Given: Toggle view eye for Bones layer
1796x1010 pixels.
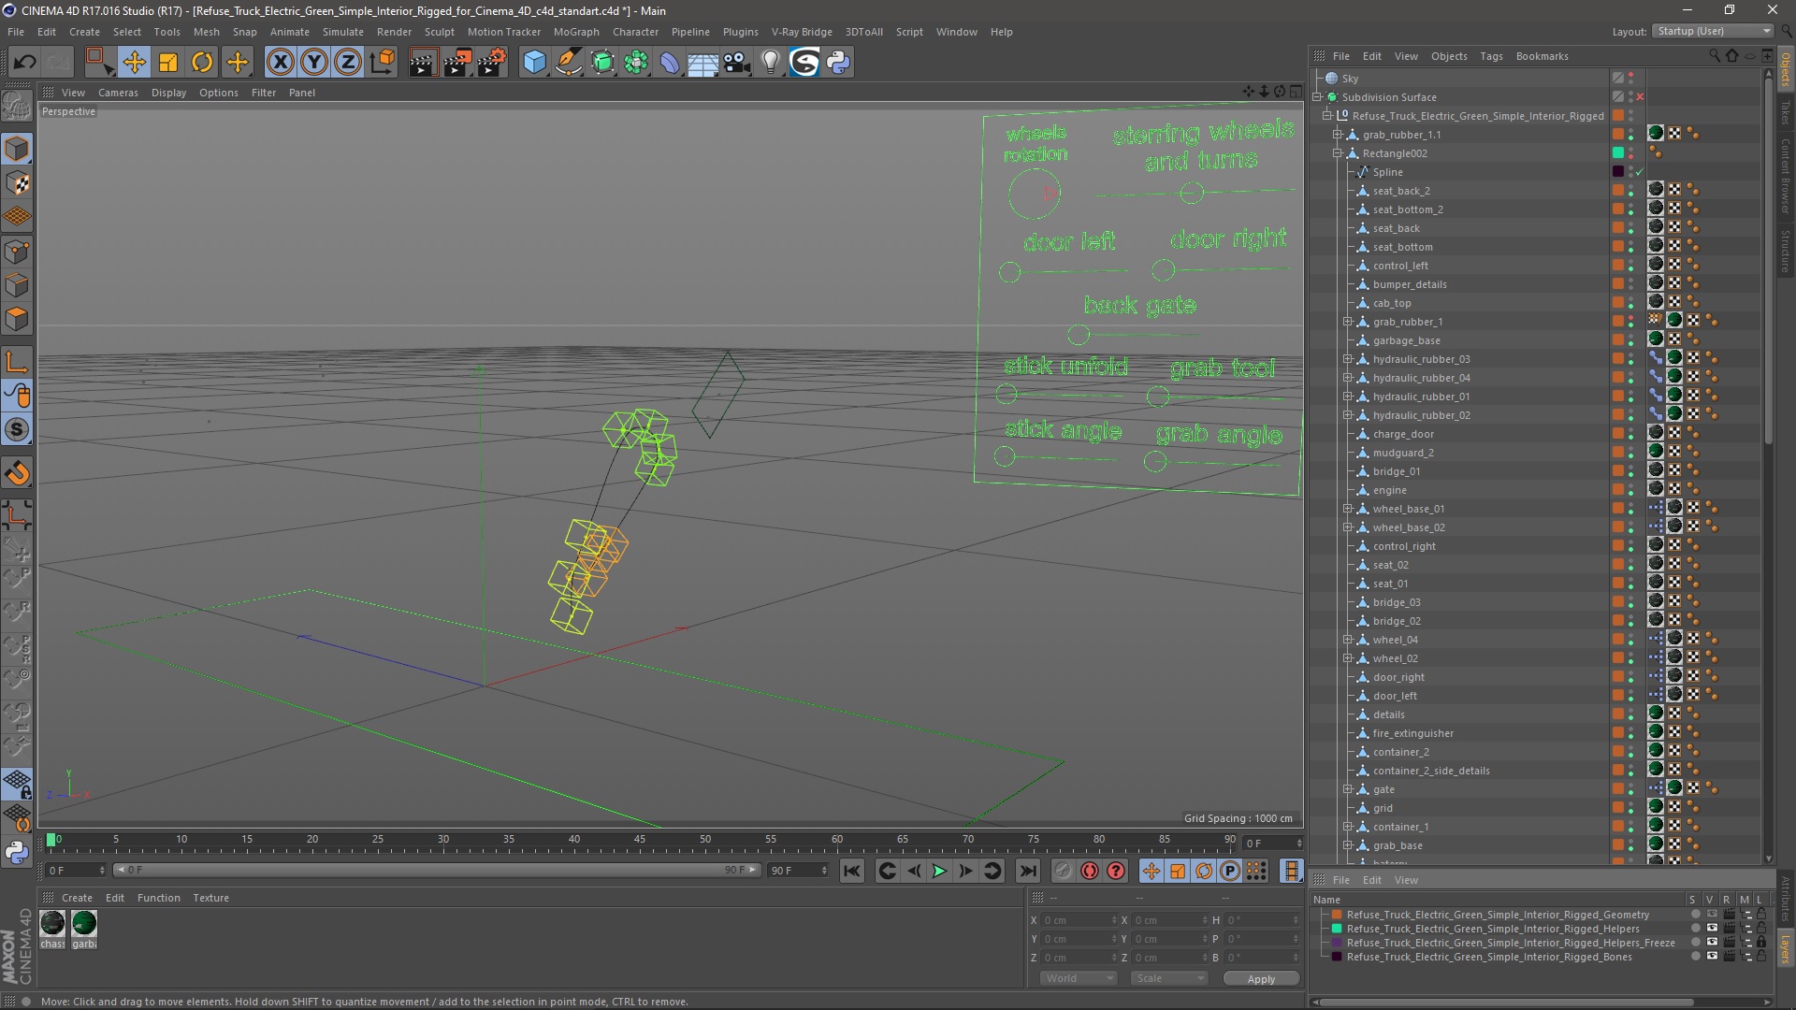Looking at the screenshot, I should 1711,957.
